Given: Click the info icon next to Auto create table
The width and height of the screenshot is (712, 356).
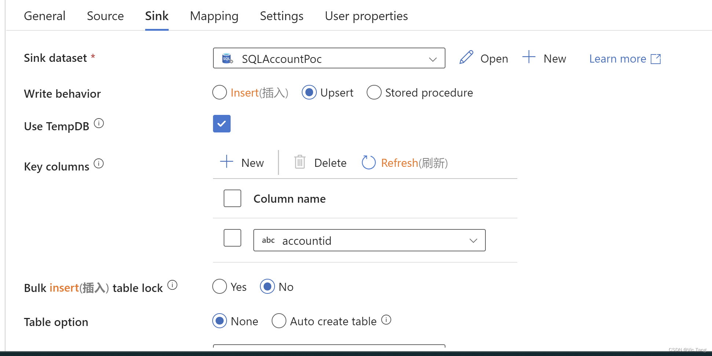Looking at the screenshot, I should (x=386, y=320).
